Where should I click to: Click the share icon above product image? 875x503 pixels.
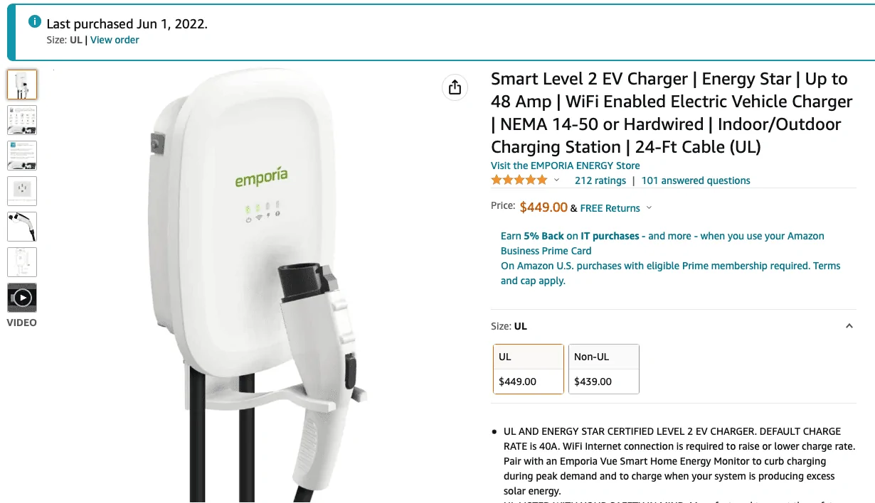tap(455, 87)
